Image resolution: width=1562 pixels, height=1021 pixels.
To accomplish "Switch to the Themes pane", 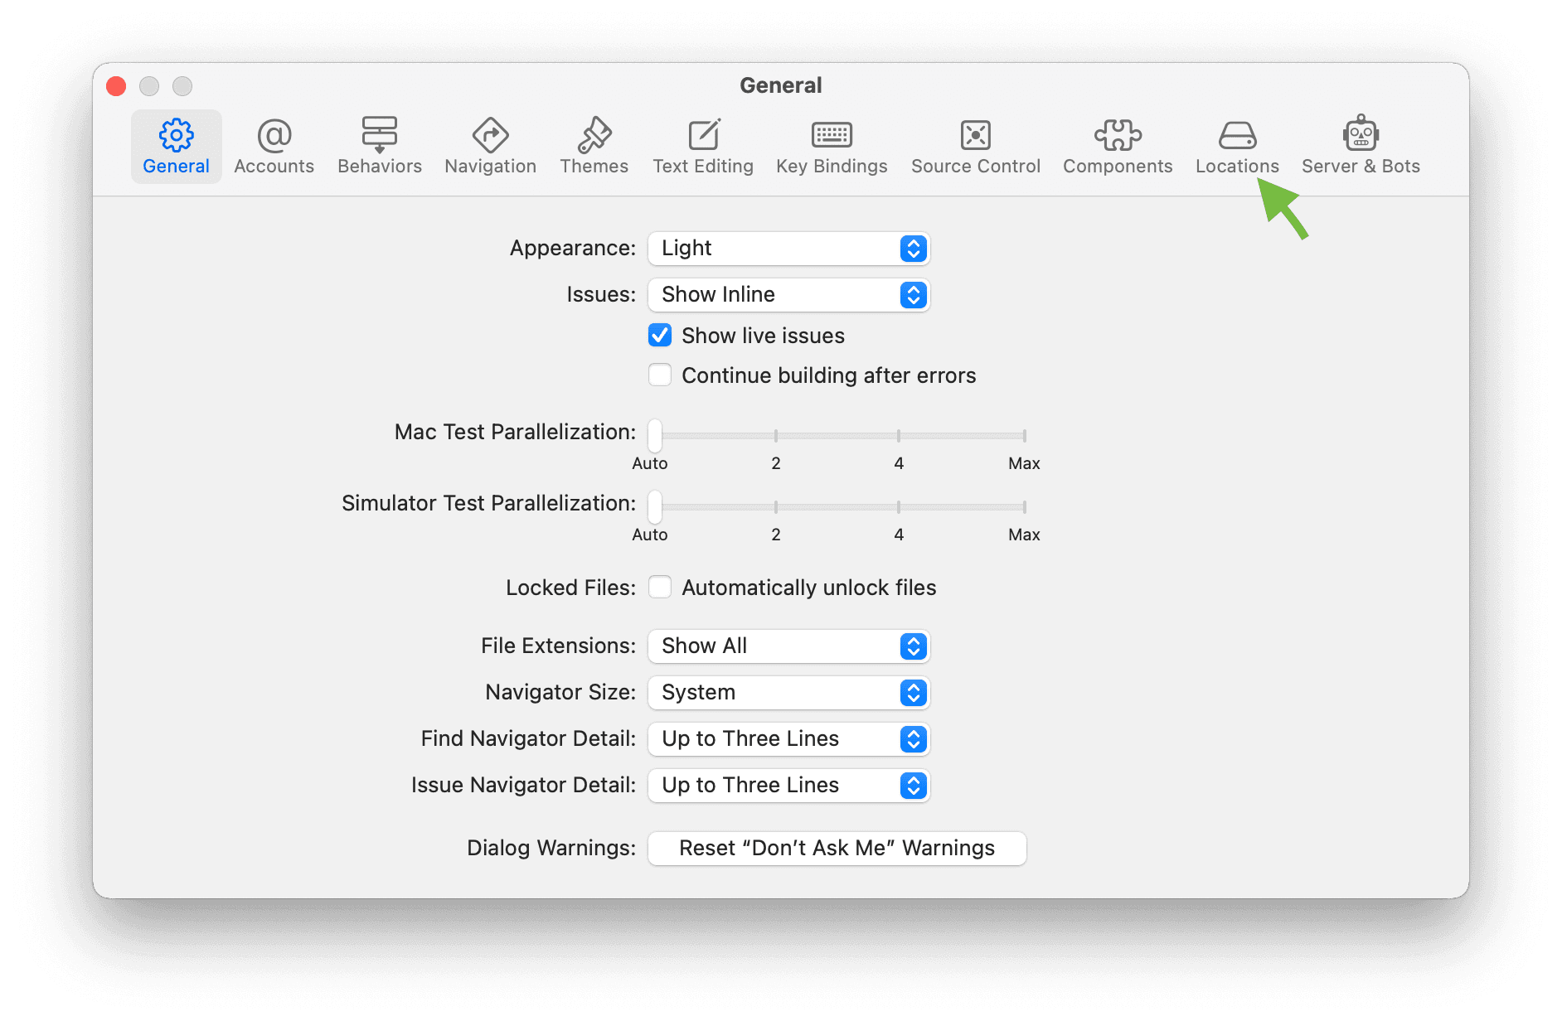I will pyautogui.click(x=594, y=147).
